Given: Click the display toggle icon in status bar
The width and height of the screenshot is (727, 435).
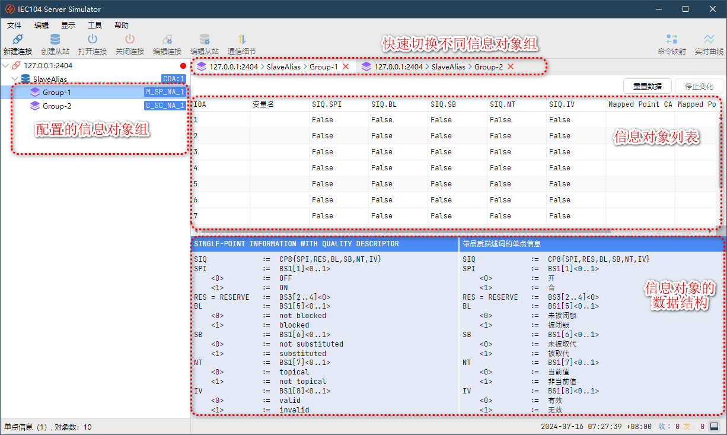Looking at the screenshot, I should [x=713, y=426].
